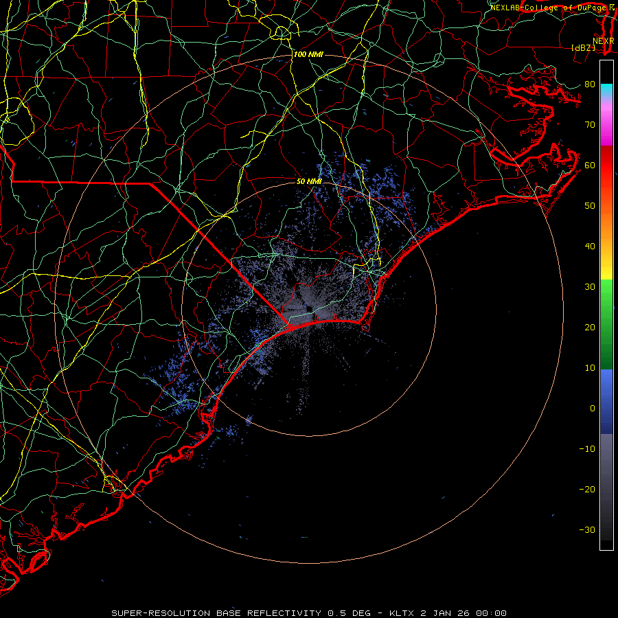Select the 0 value on the dBZ scale

[593, 409]
